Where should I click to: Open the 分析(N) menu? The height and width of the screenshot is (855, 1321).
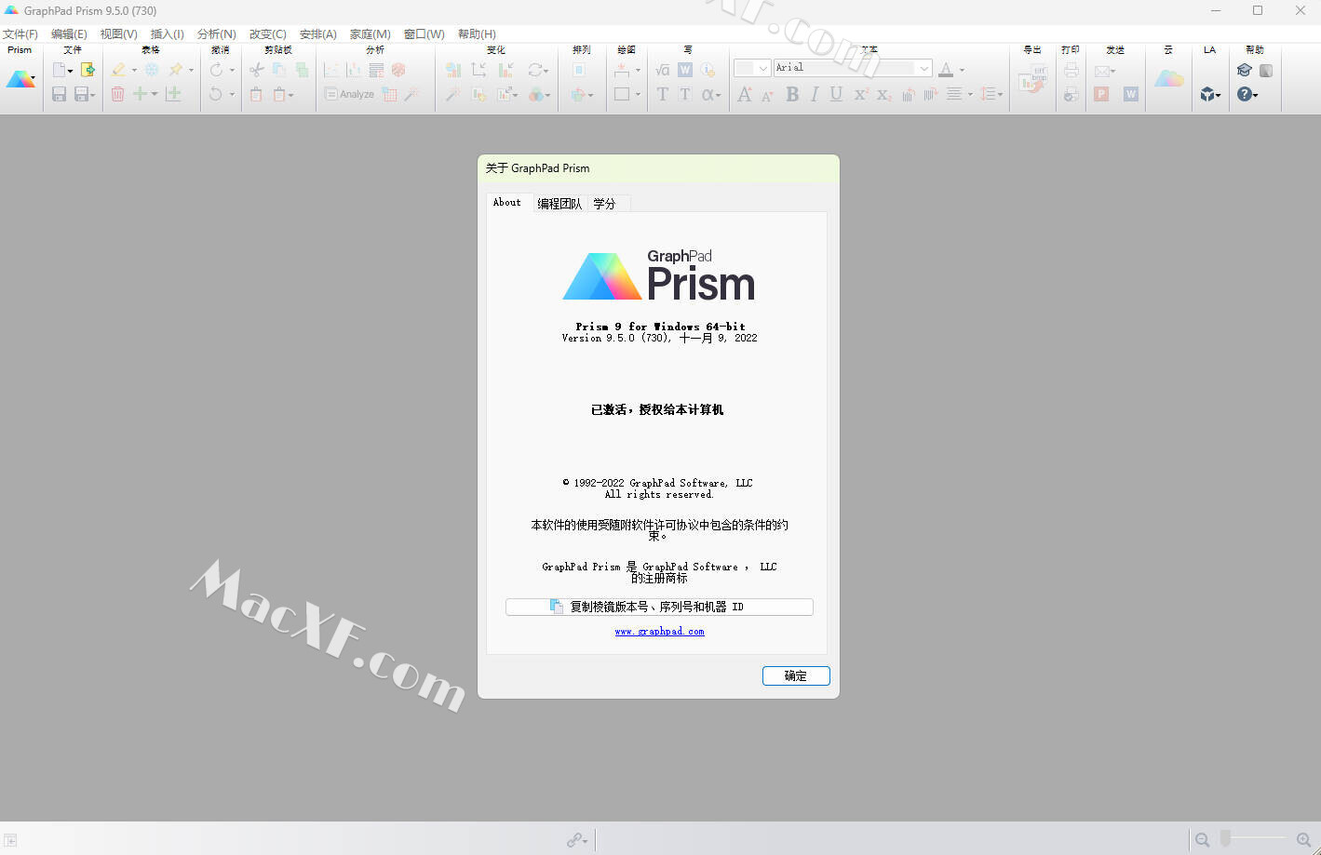click(x=216, y=34)
